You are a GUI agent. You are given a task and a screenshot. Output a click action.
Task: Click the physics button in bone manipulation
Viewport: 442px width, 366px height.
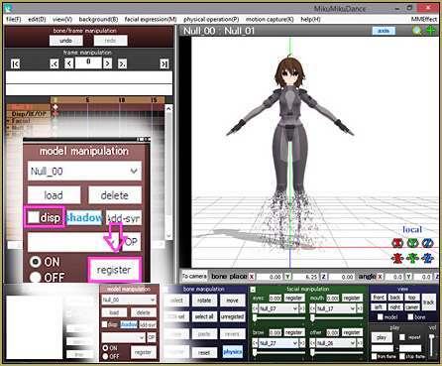point(233,352)
